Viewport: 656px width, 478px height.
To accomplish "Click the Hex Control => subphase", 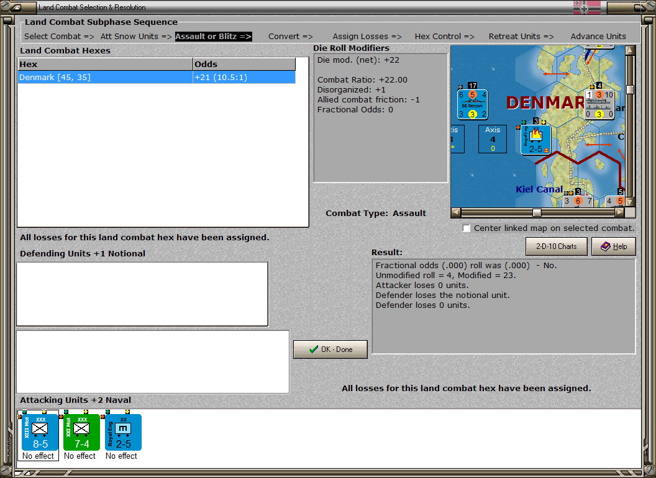I will click(x=444, y=37).
